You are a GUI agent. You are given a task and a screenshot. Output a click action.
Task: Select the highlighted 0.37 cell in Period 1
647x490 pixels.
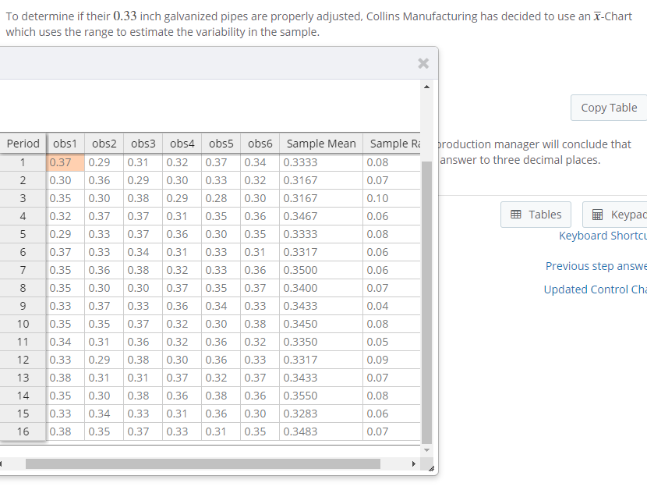coord(65,162)
